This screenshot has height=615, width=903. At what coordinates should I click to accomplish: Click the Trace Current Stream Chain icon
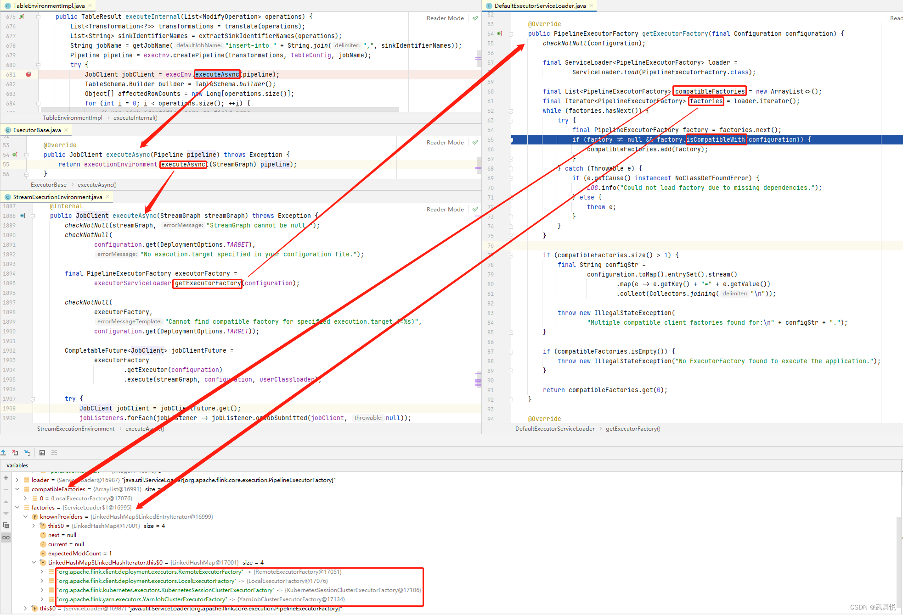pyautogui.click(x=54, y=453)
